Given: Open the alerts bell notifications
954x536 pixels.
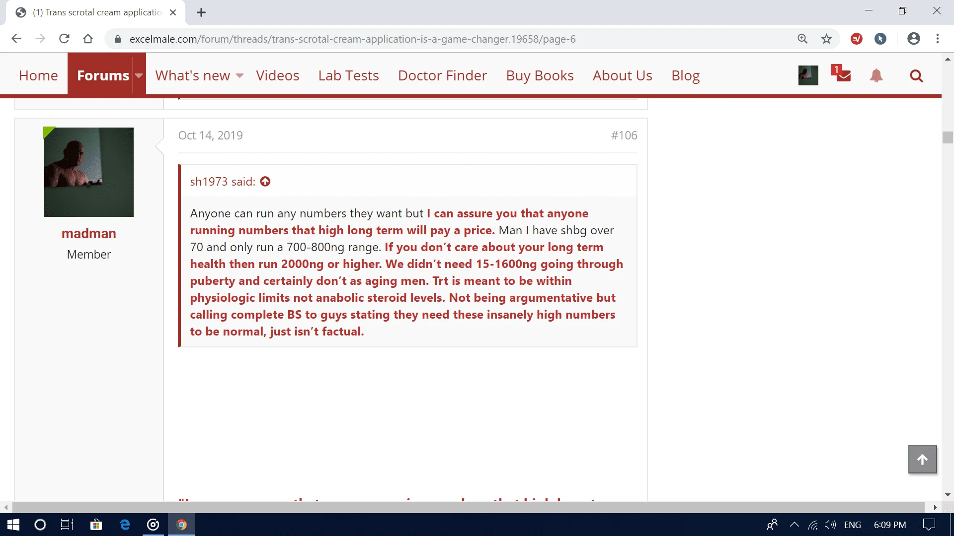Looking at the screenshot, I should (876, 75).
